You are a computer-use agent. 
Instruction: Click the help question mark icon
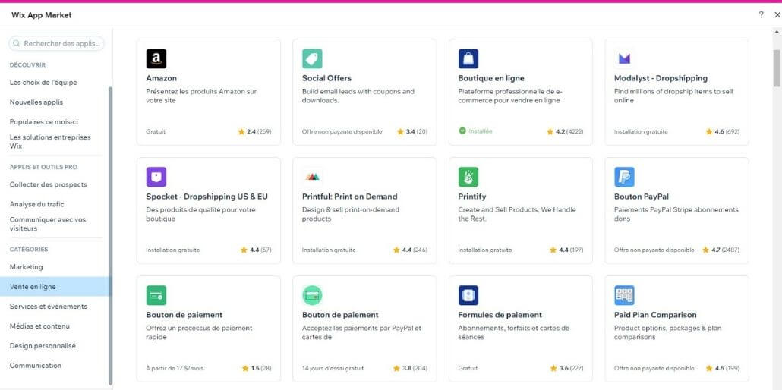coord(761,15)
